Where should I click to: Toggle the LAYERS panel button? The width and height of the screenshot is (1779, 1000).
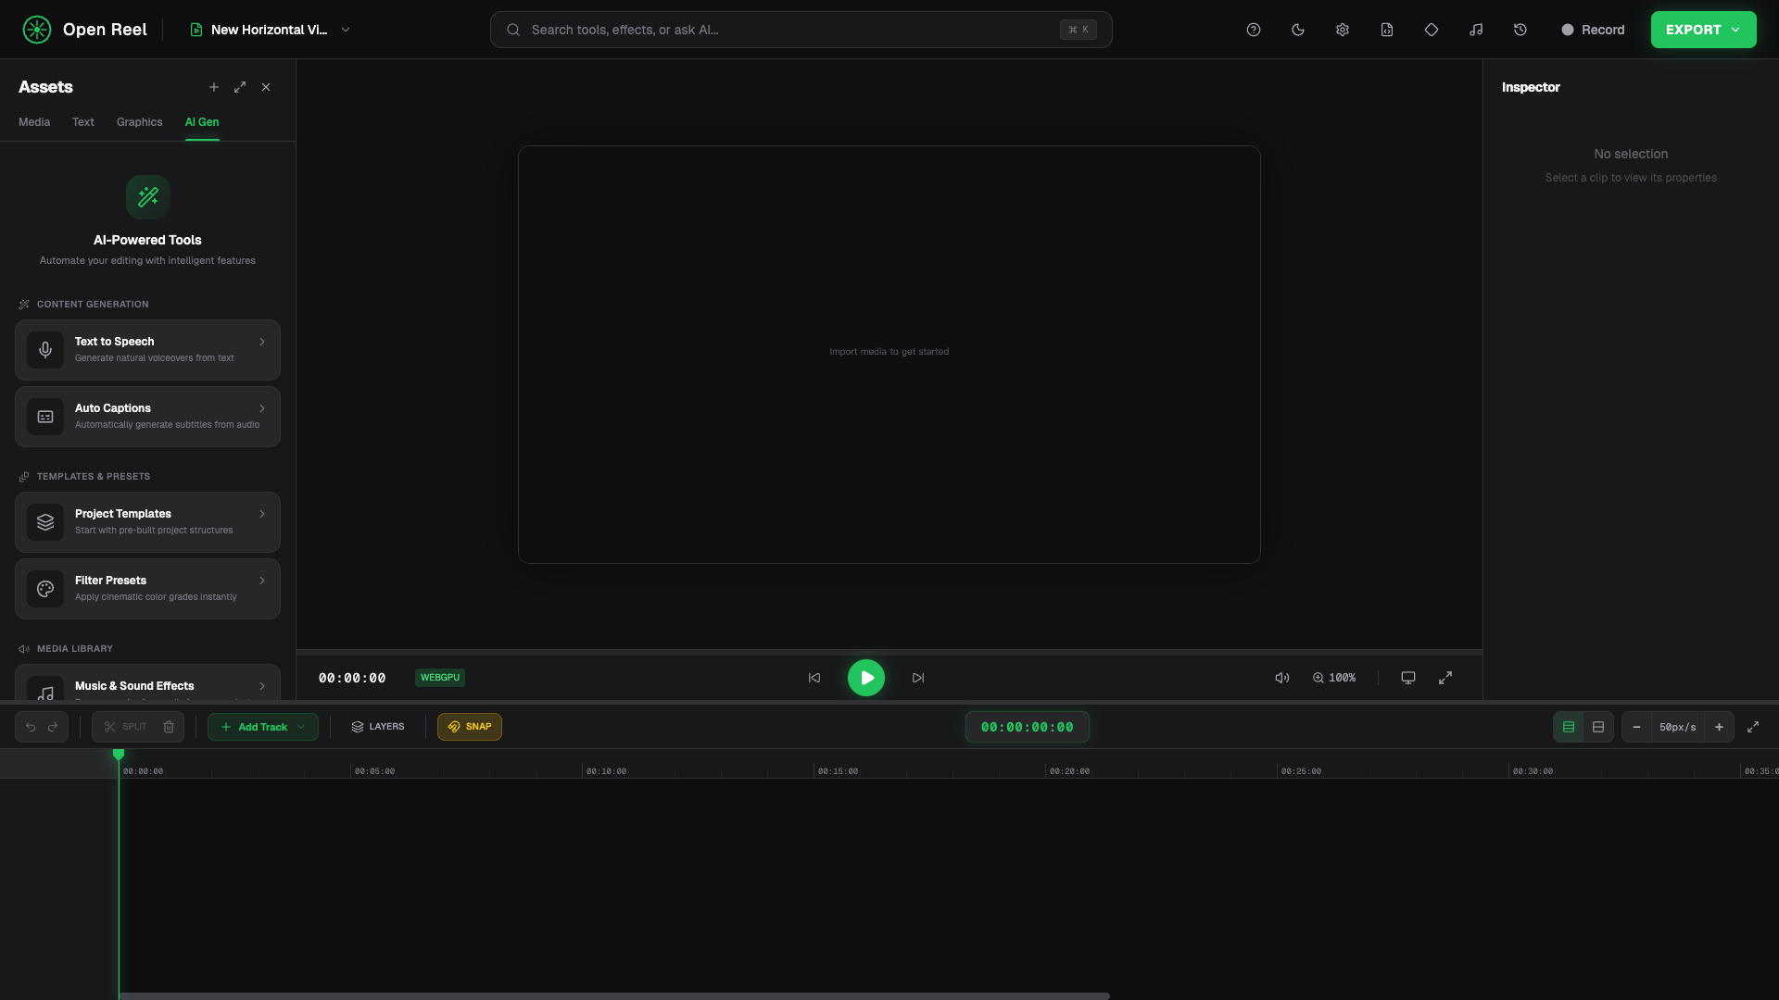coord(378,727)
